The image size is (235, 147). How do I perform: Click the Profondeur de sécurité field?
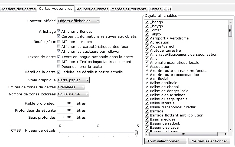tap(65, 110)
